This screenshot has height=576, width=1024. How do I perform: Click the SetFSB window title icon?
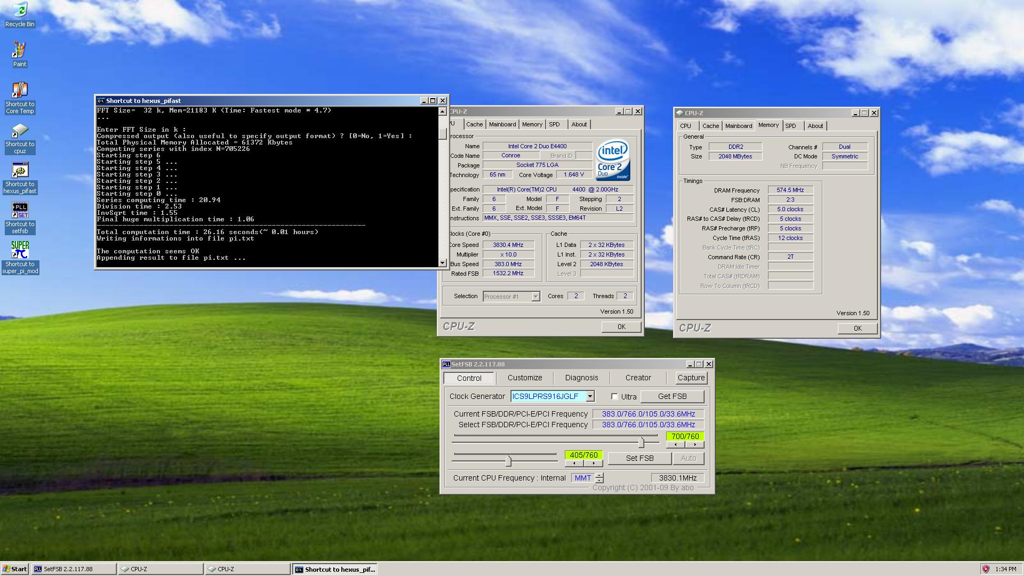pos(446,364)
